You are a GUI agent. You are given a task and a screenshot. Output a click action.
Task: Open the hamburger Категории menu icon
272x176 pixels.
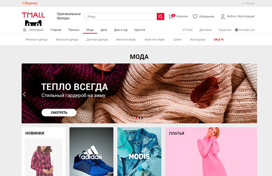[24, 30]
